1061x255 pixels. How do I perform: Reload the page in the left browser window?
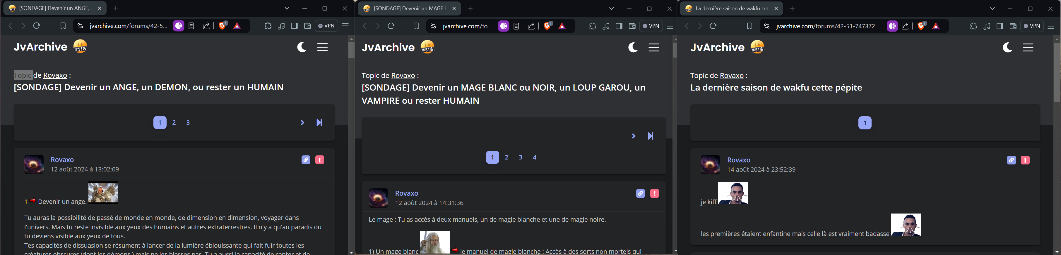click(x=37, y=26)
